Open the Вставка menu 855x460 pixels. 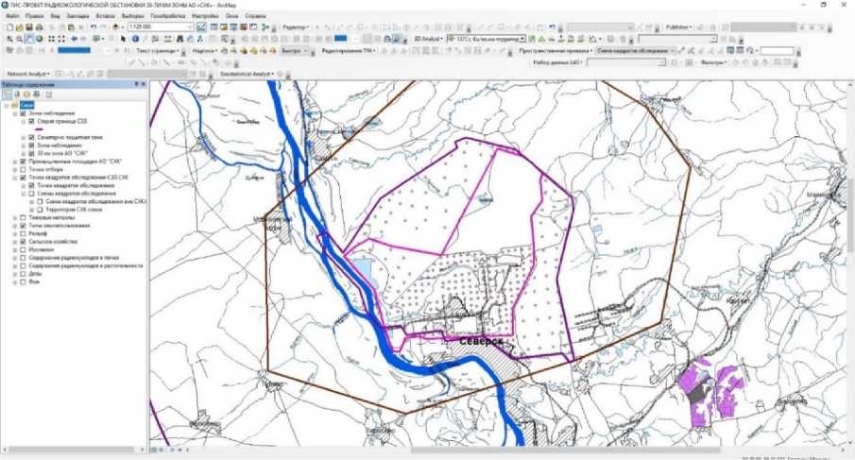pyautogui.click(x=105, y=16)
